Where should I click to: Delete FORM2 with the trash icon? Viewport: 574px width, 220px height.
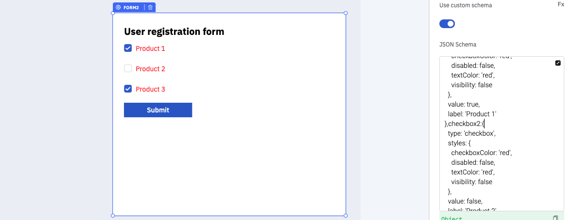[150, 7]
